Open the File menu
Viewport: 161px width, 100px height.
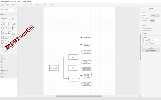point(11,1)
